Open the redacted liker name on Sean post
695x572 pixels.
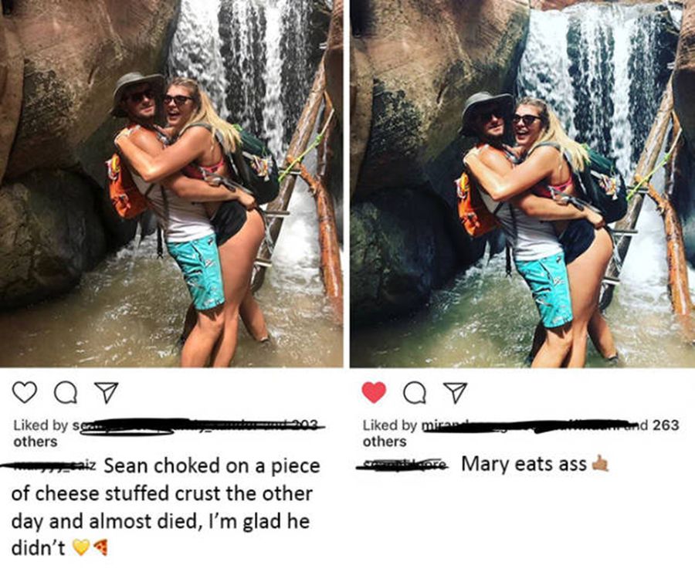pos(193,425)
